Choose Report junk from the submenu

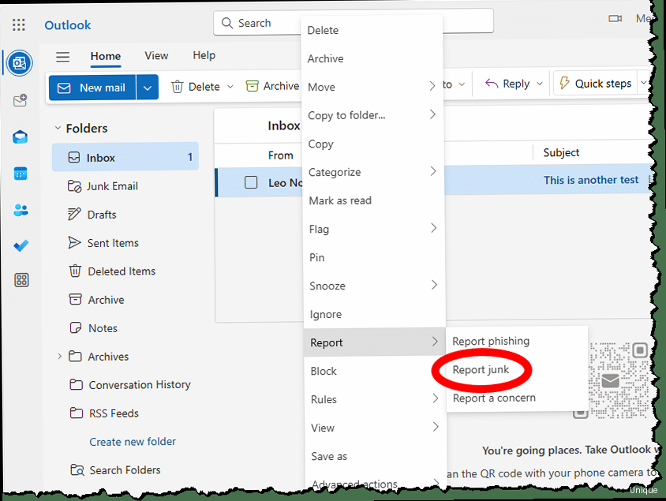[481, 369]
